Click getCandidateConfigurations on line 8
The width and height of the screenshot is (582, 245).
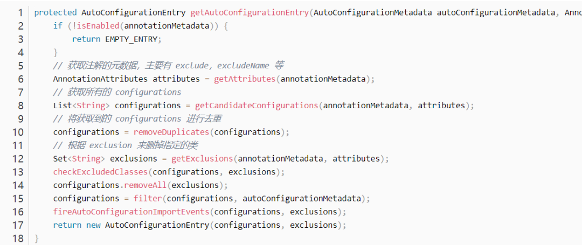(x=257, y=106)
